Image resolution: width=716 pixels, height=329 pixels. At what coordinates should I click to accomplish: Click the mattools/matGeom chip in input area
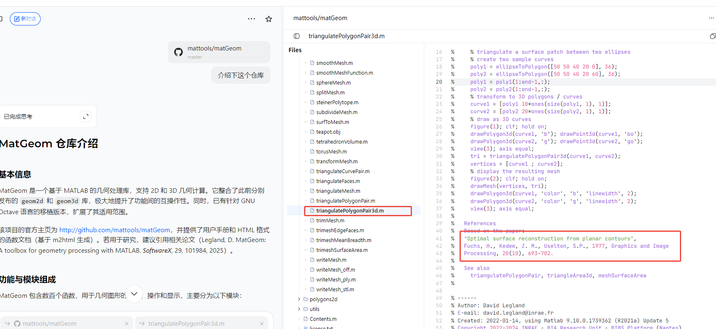(x=67, y=323)
